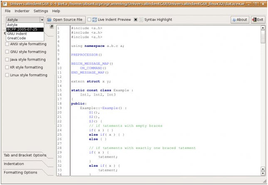
Task: Click the scrollbar down arrow at bottom
Action: pyautogui.click(x=263, y=173)
